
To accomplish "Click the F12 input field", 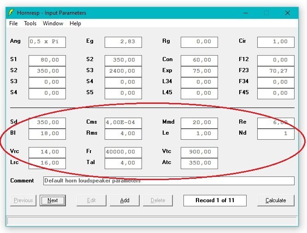I will [x=276, y=61].
